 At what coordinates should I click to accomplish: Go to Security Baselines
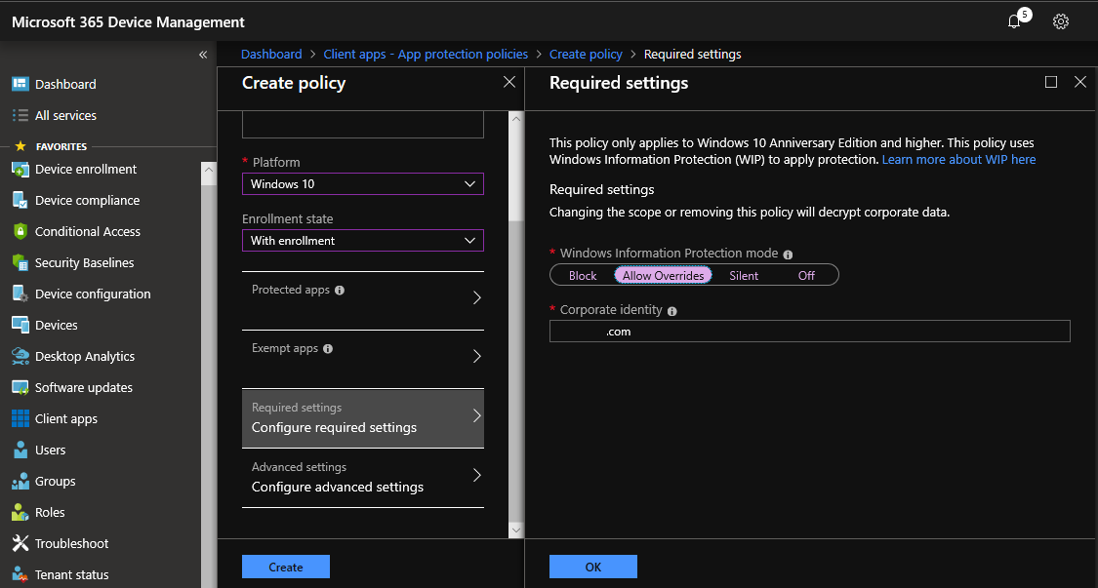(x=85, y=262)
